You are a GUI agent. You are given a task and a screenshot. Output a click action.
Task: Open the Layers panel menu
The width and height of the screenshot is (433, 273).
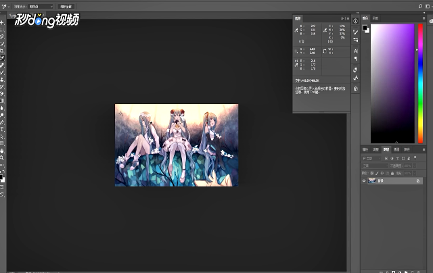[424, 149]
